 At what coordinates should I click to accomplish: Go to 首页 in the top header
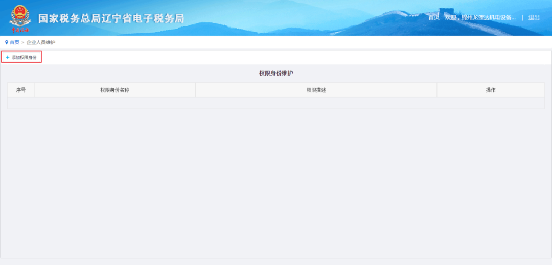point(434,17)
